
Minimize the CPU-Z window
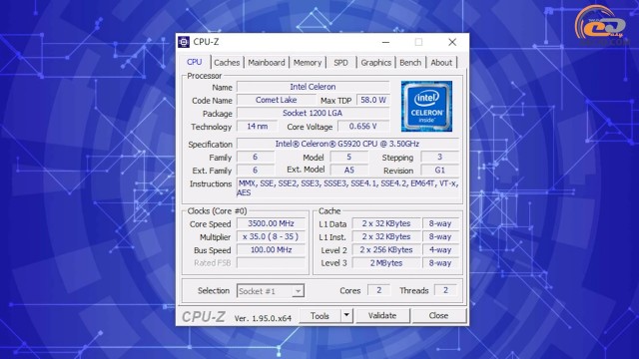(385, 42)
